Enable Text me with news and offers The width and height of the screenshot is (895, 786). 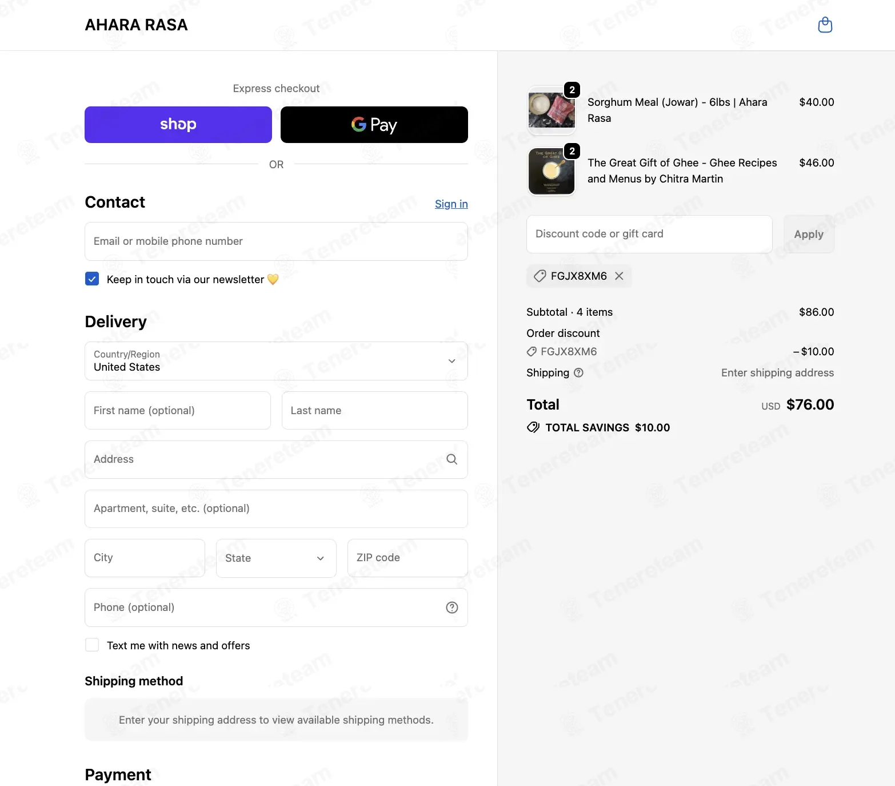[92, 645]
